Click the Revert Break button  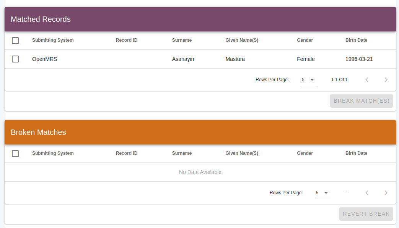[366, 214]
